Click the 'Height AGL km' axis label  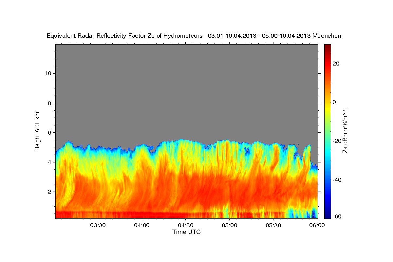tap(38, 131)
